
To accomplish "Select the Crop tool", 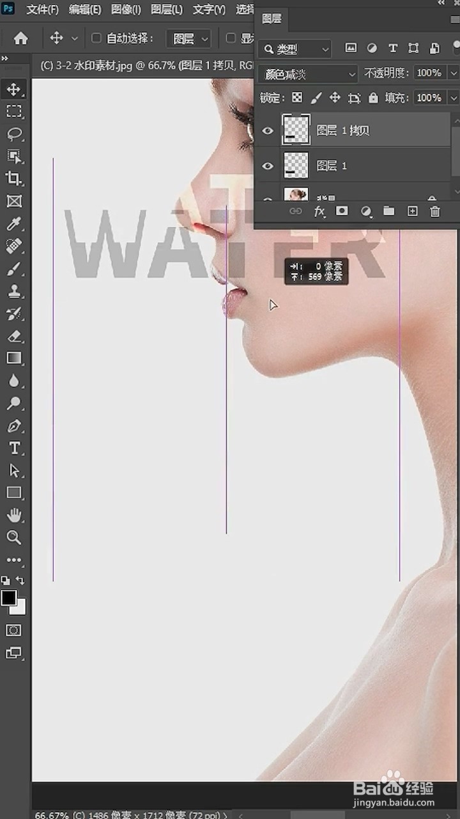I will click(14, 179).
